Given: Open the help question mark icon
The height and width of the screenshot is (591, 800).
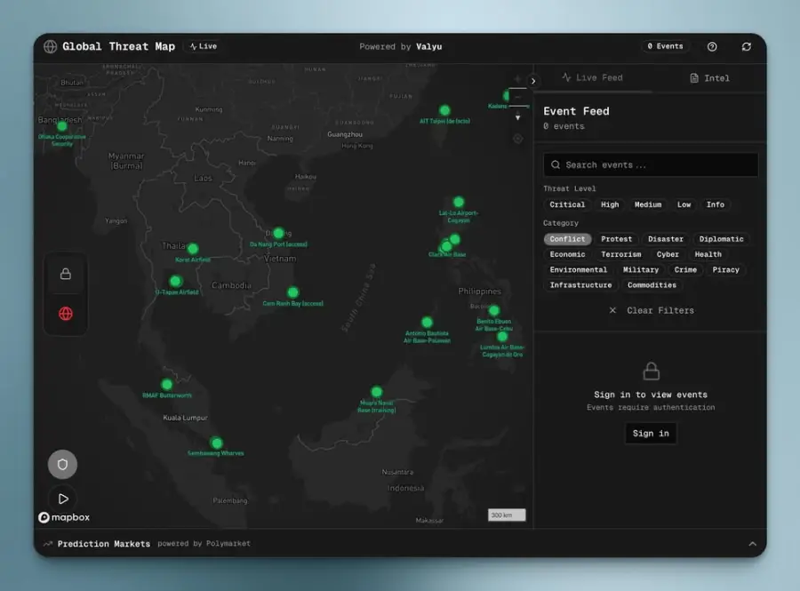Looking at the screenshot, I should click(712, 46).
